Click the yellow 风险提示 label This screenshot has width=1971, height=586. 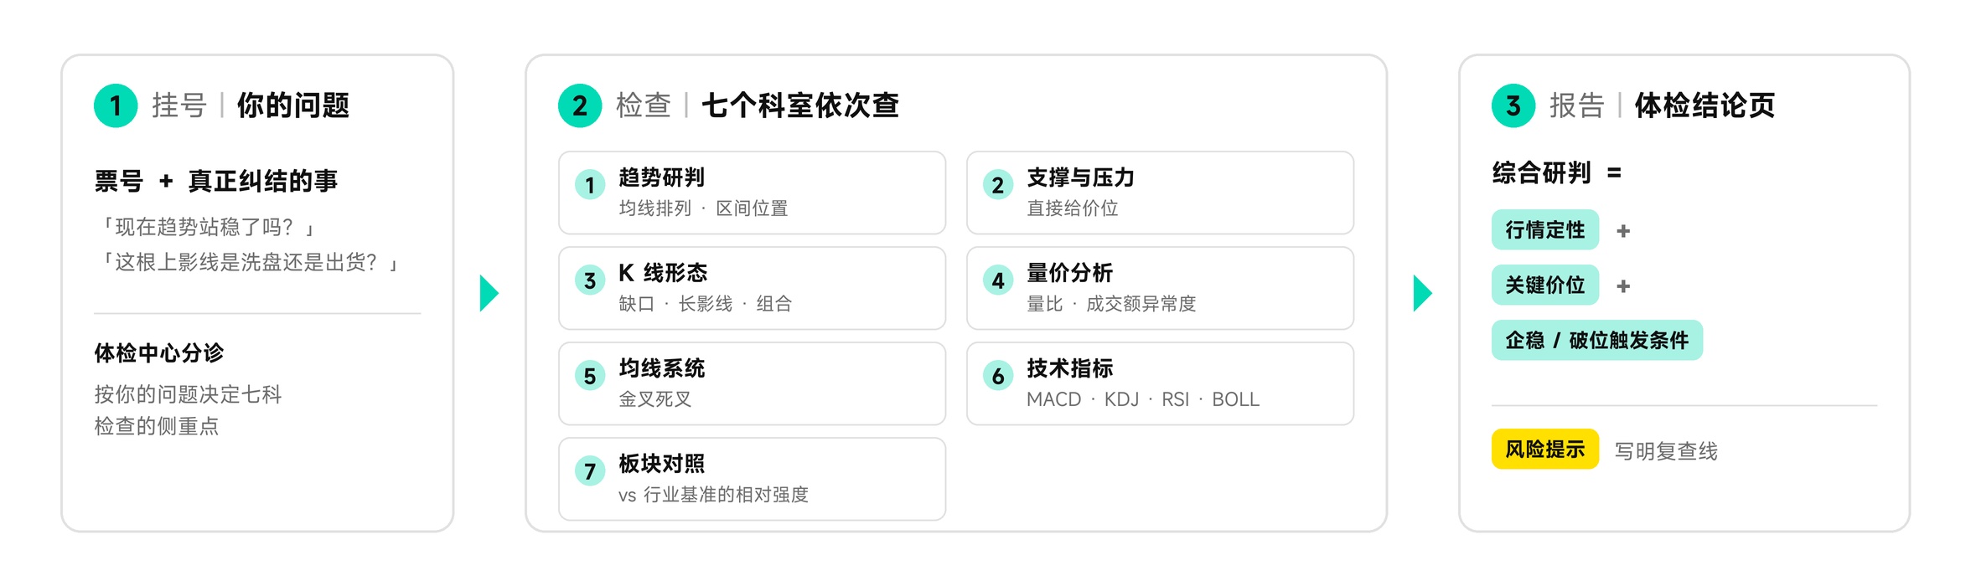click(x=1545, y=450)
